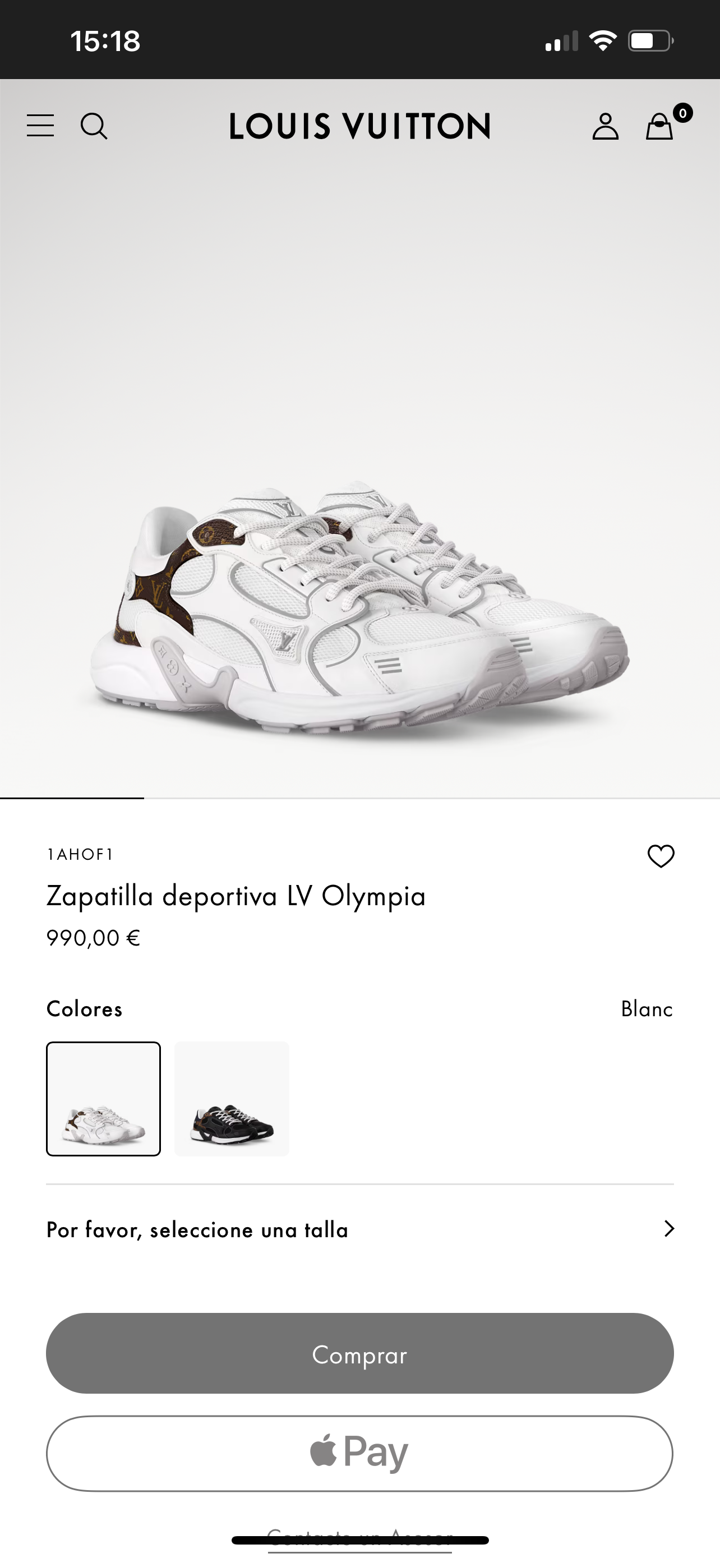Tap the Louis Vuitton logo
Viewport: 720px width, 1558px height.
pyautogui.click(x=359, y=126)
